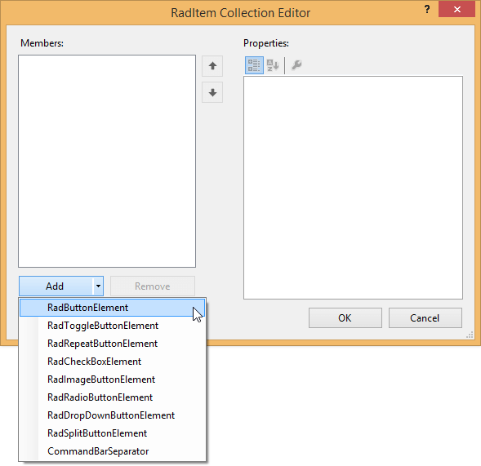This screenshot has height=466, width=481.
Task: Insert a CommandBarSeparator item
Action: pos(112,451)
